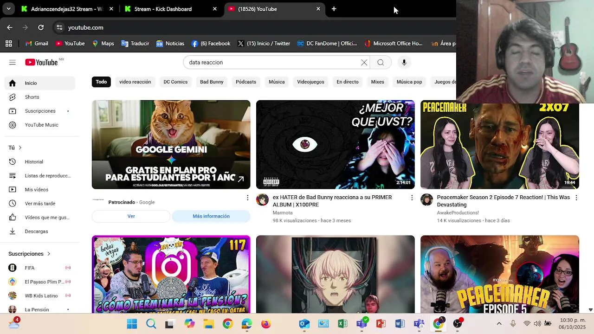Click the Ver button on Gemini ad

point(131,216)
